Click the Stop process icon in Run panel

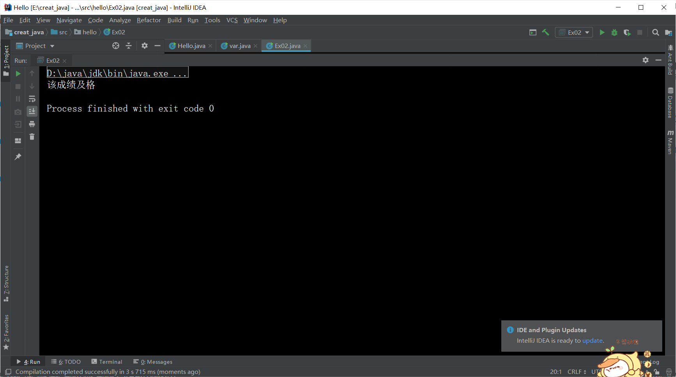pos(18,86)
